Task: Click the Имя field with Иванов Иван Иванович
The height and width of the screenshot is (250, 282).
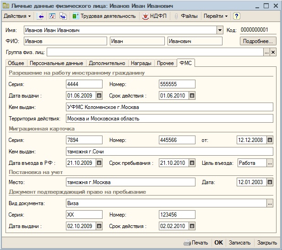Action: 120,30
